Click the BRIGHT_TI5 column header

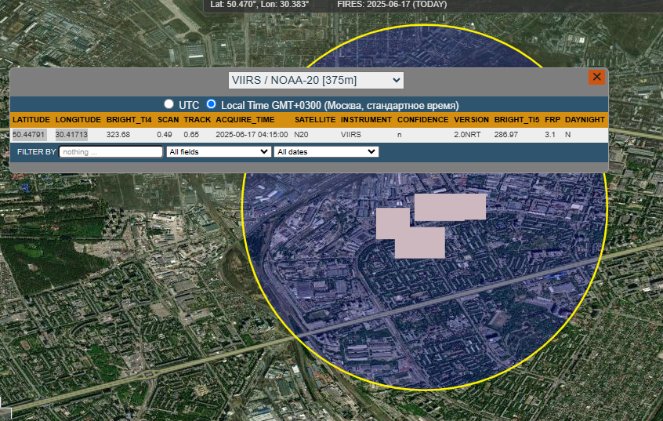pos(516,120)
